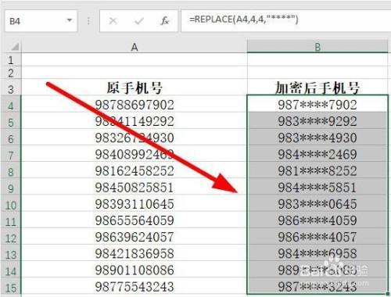Click cell containing 98655564059

pyautogui.click(x=135, y=220)
